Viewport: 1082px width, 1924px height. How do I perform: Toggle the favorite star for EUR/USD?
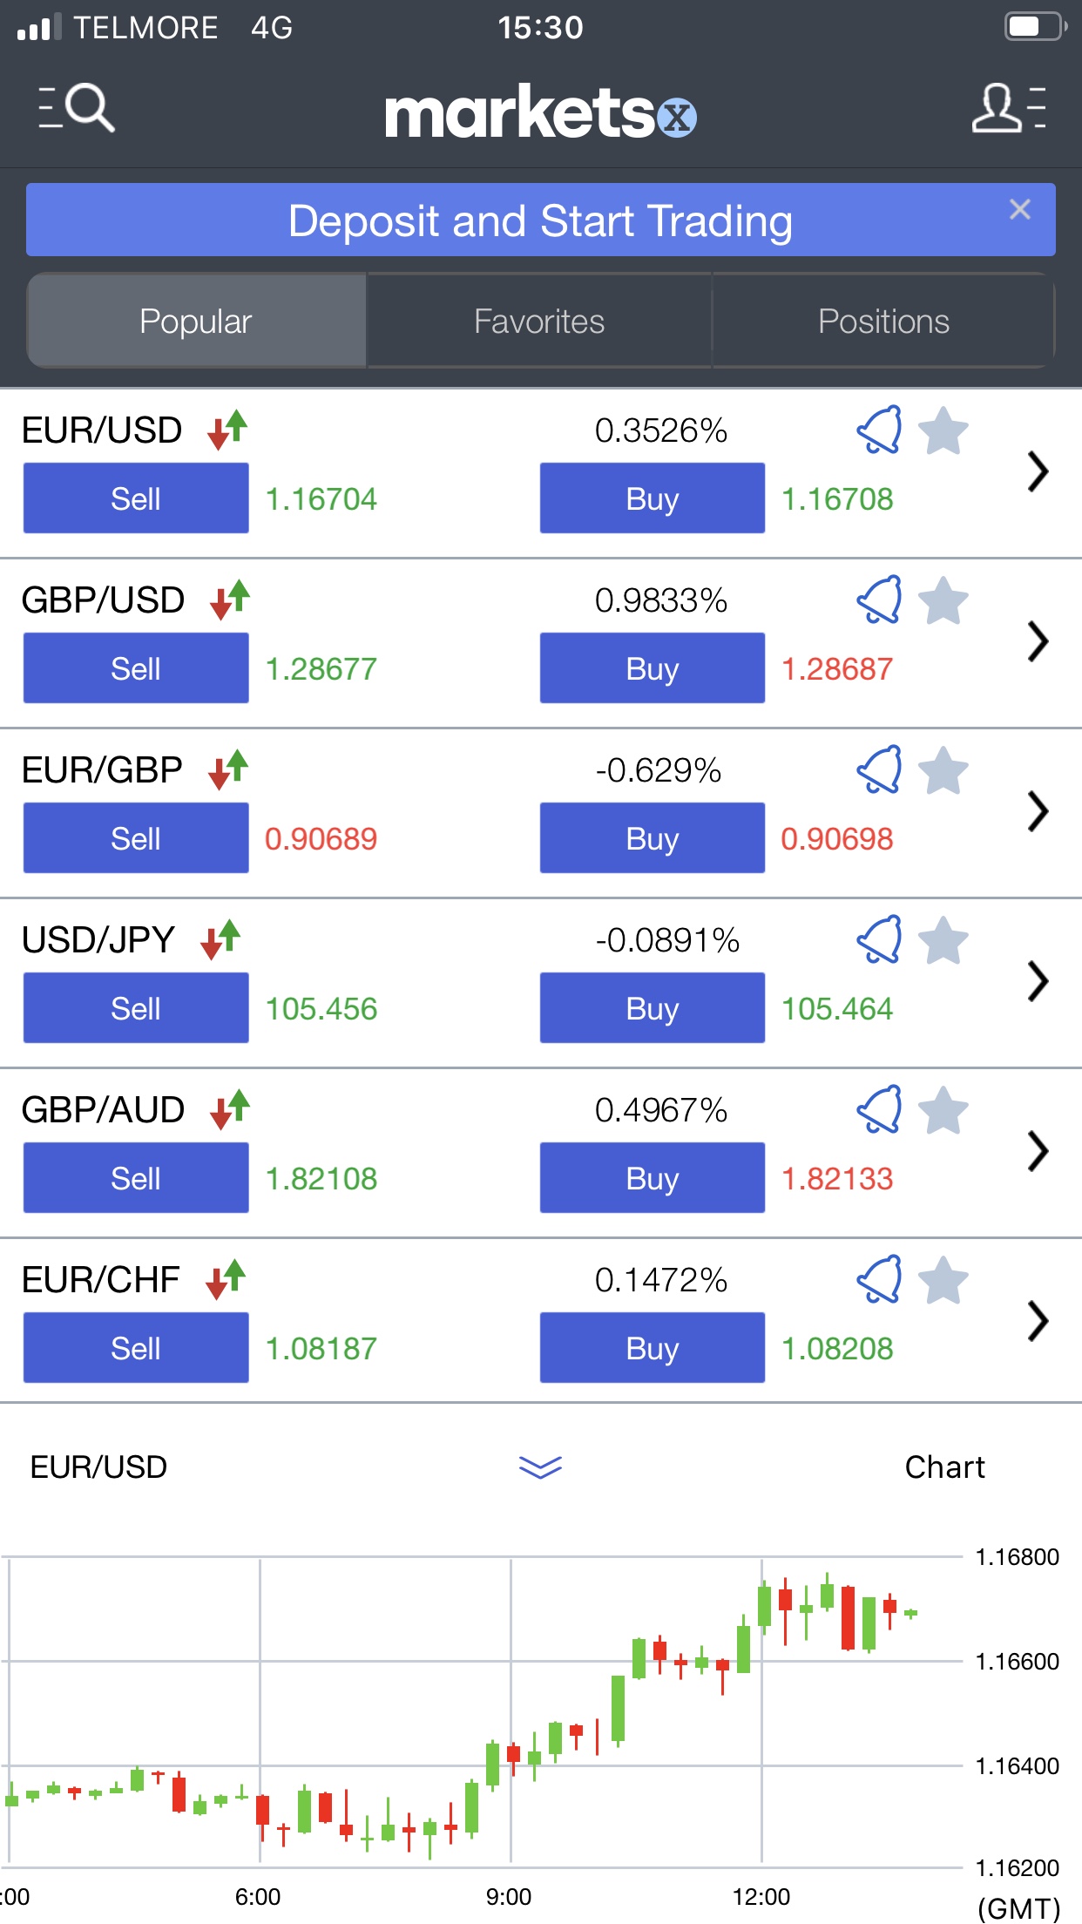pyautogui.click(x=943, y=430)
